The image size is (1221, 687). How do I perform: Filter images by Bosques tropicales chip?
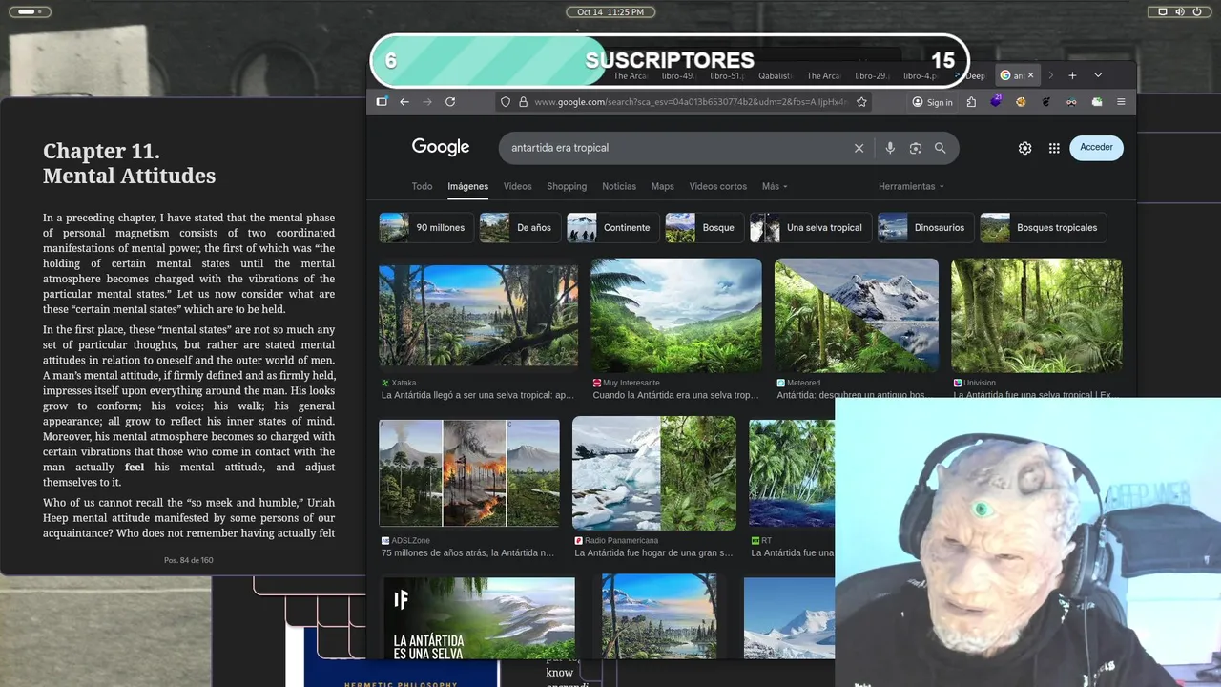(x=1043, y=227)
